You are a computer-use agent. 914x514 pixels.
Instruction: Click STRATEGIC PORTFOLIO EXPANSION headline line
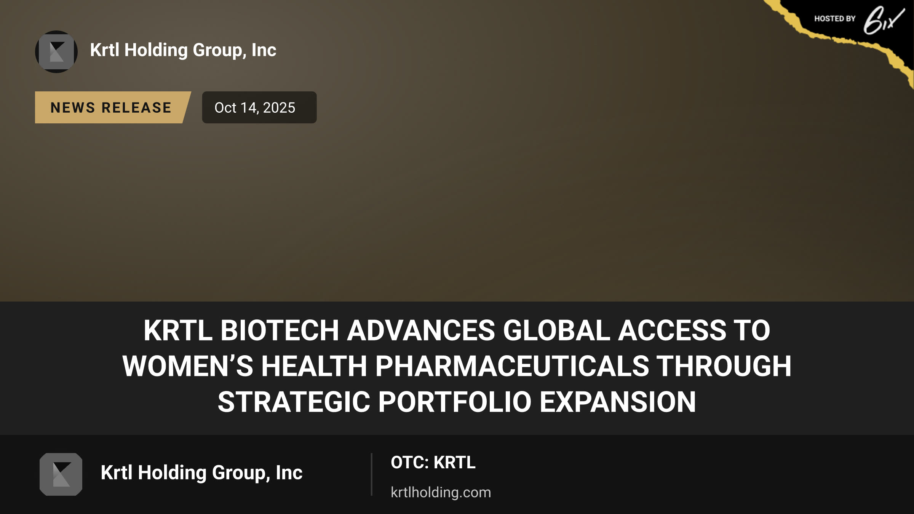pyautogui.click(x=457, y=402)
